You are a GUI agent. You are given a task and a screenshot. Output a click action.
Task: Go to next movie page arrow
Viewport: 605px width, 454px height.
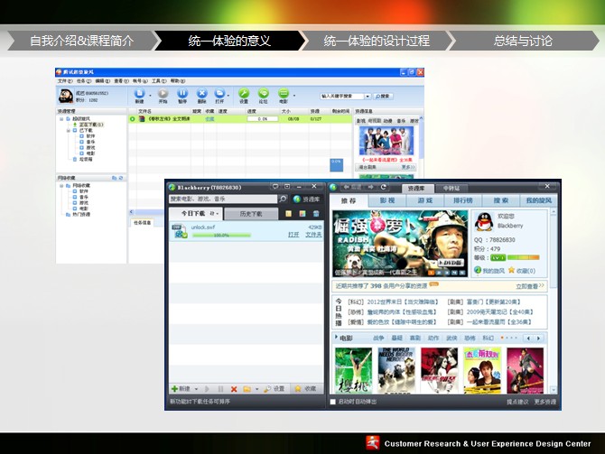point(539,338)
